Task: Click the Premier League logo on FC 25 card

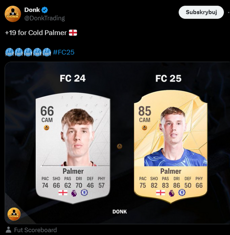Action: (171, 193)
